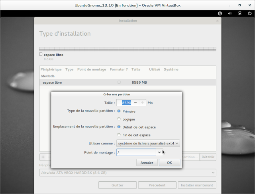Viewport: 255px width, 194px height.
Task: Choose Début de cet espace location
Action: 119,127
